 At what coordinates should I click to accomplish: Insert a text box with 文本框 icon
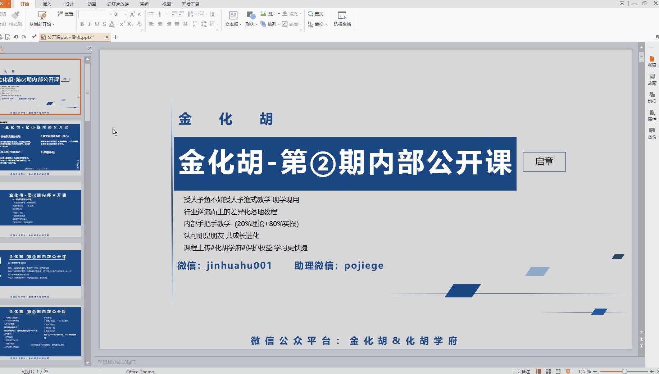[233, 15]
